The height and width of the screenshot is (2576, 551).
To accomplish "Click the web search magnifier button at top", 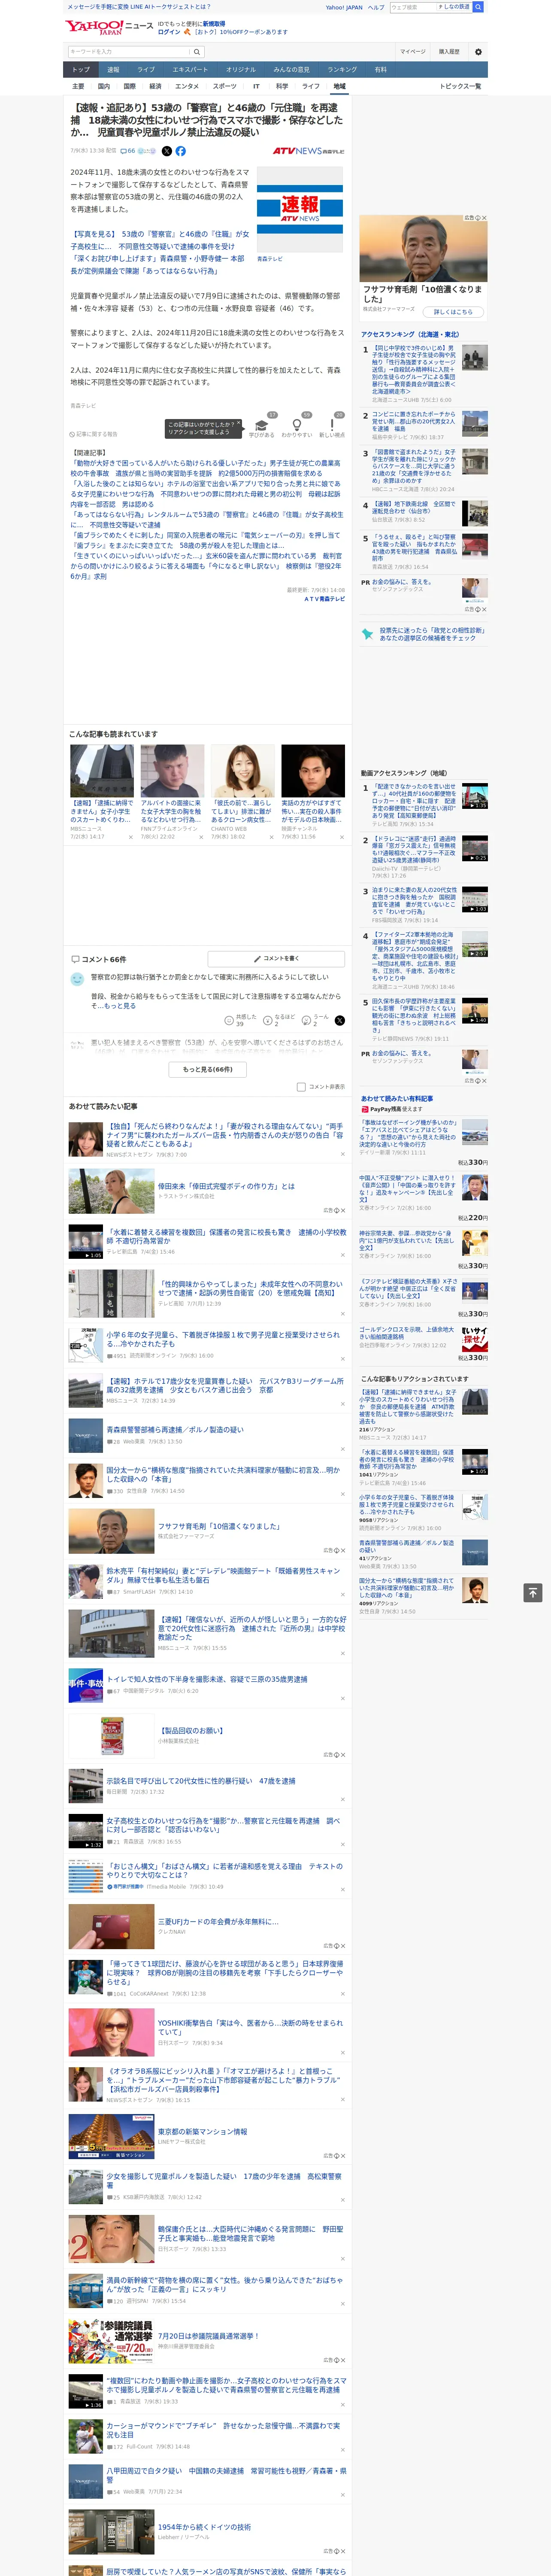I will pyautogui.click(x=478, y=7).
